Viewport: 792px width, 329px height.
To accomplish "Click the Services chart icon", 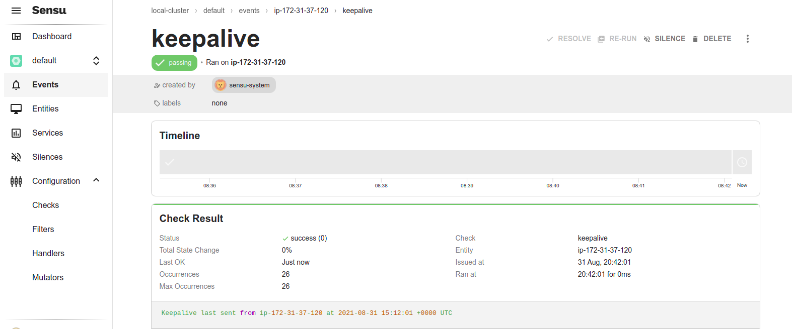I will click(x=16, y=133).
